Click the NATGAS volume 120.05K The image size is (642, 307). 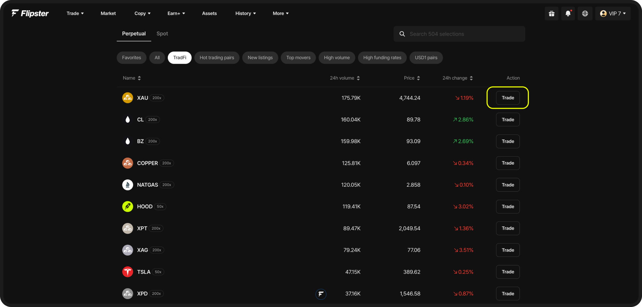click(x=351, y=185)
